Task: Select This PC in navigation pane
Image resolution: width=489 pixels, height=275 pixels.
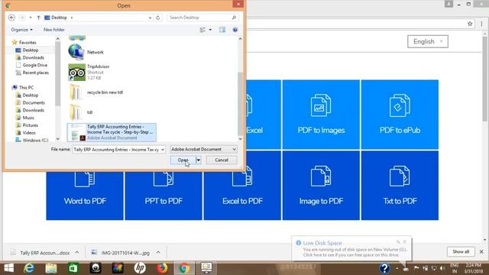Action: [26, 88]
